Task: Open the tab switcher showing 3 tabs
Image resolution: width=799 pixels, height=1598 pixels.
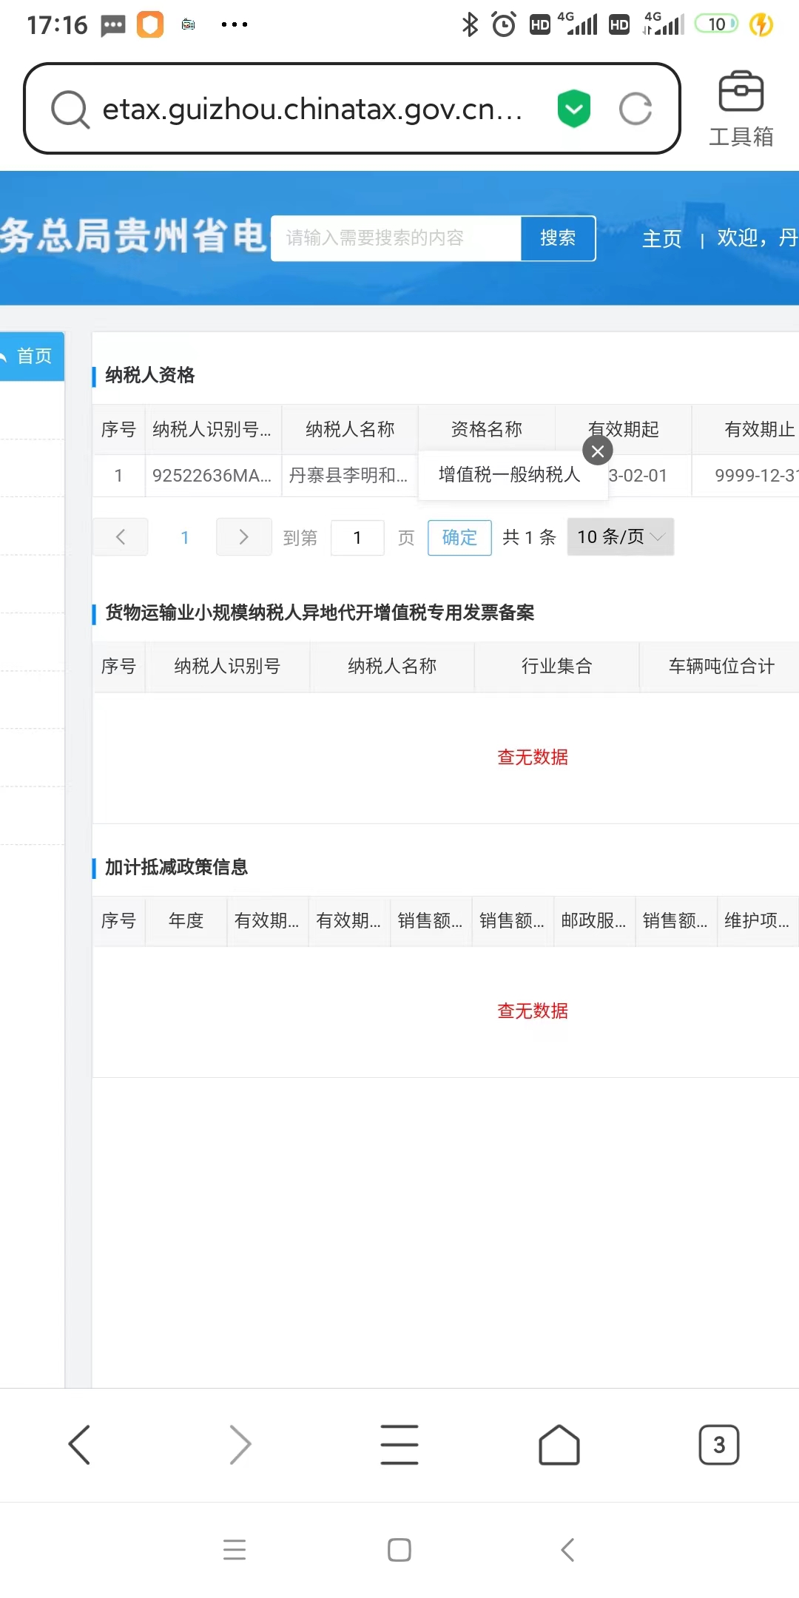Action: coord(718,1444)
